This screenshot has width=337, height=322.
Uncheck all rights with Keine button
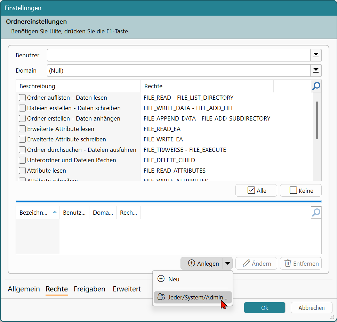point(301,190)
